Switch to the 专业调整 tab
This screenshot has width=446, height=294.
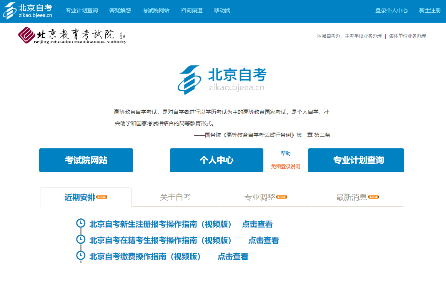[x=261, y=197]
